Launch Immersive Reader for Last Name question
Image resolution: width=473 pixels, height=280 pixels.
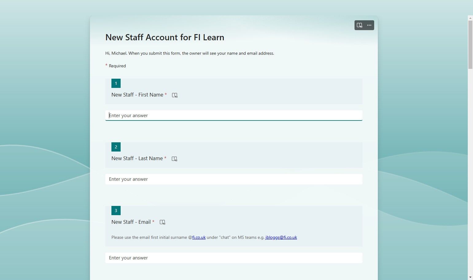pyautogui.click(x=174, y=159)
